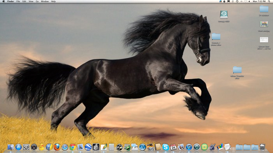Open Finder from the Dock
The width and height of the screenshot is (273, 153).
[x=11, y=147]
